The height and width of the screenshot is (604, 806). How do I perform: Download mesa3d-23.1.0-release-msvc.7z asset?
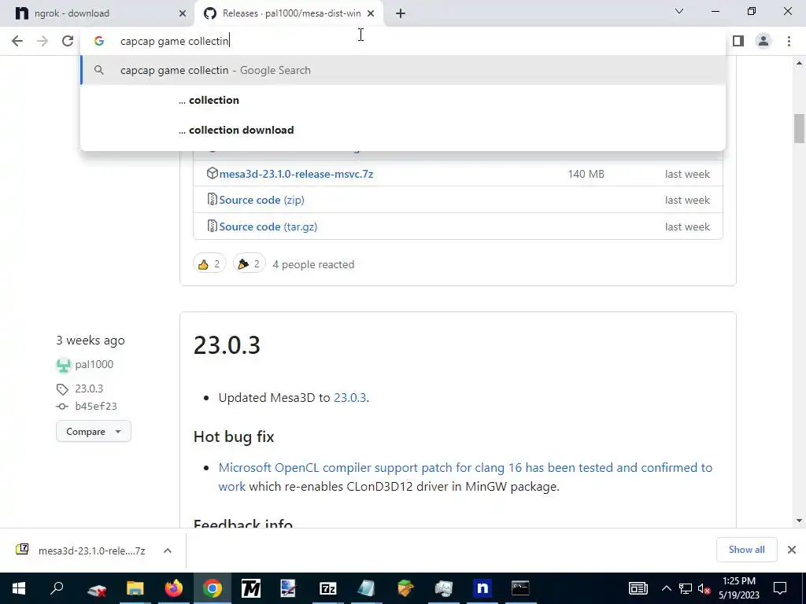click(296, 174)
